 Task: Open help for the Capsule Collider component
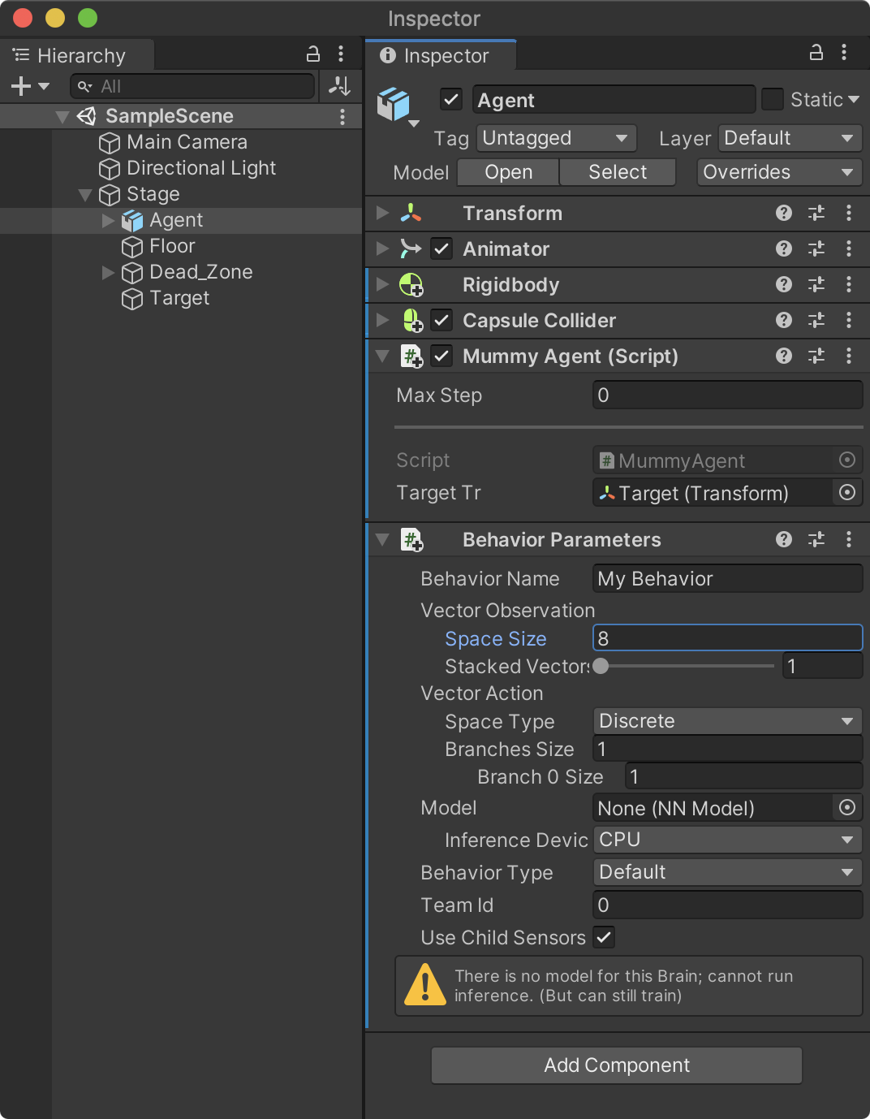(x=783, y=320)
